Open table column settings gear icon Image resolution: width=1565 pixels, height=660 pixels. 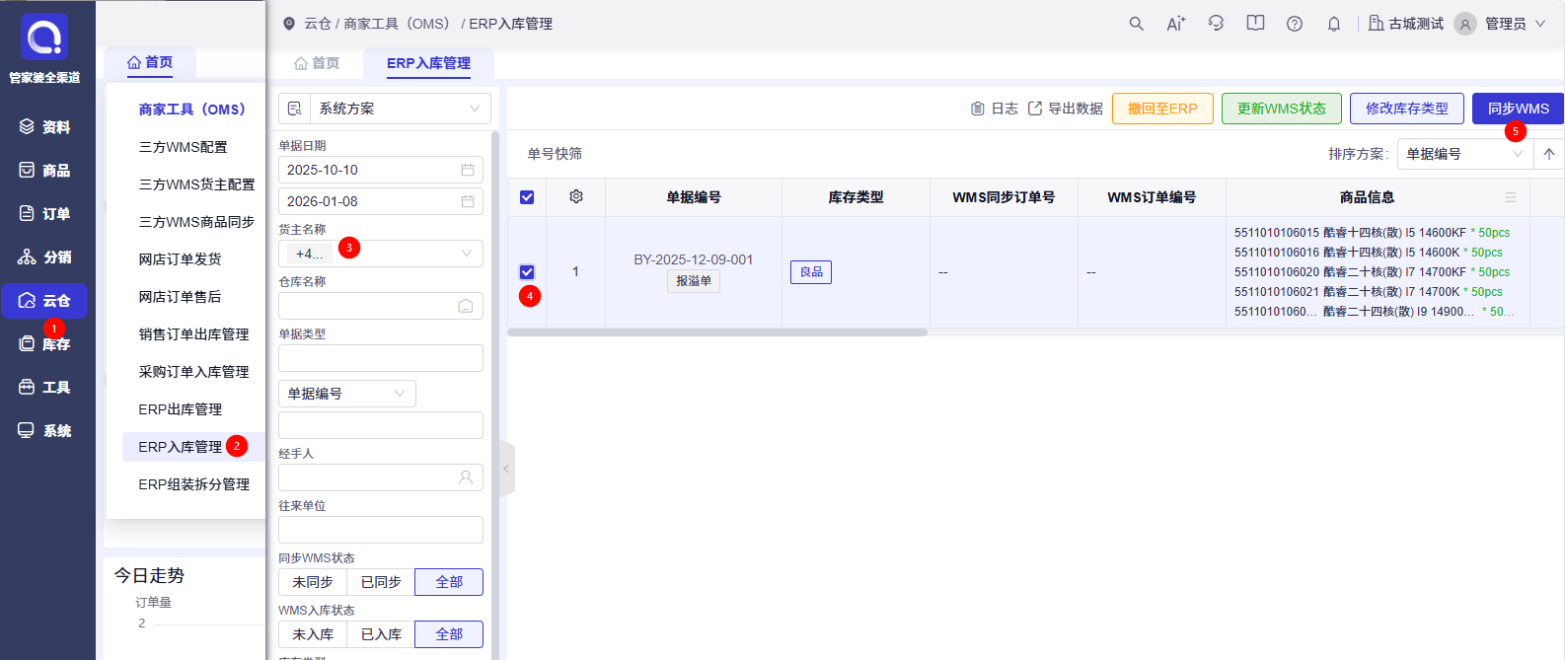pyautogui.click(x=576, y=196)
